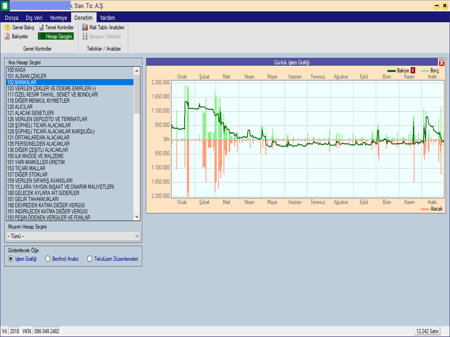Select 118 DİĞER MENKUL KIYMETLER
Image resolution: width=450 pixels, height=337 pixels.
[70, 101]
